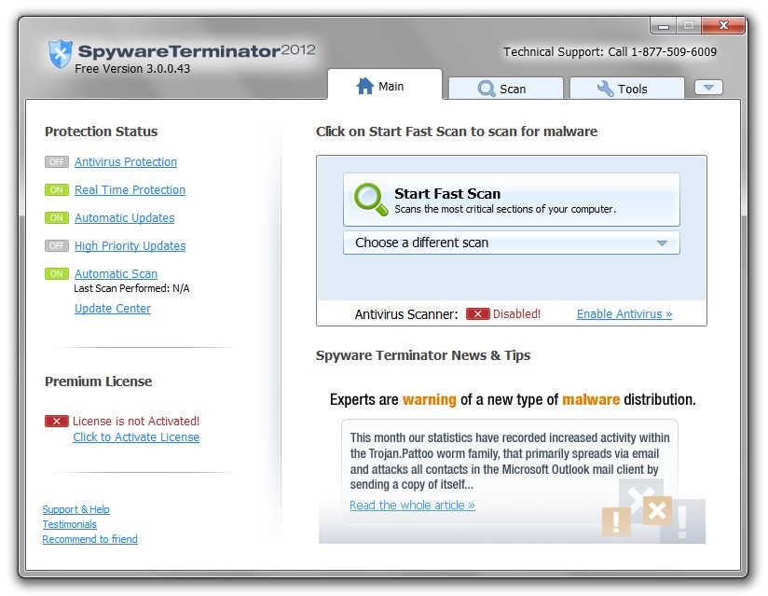The image size is (768, 596).
Task: Toggle the OFF switch for Antivirus Protection
Action: [x=56, y=161]
